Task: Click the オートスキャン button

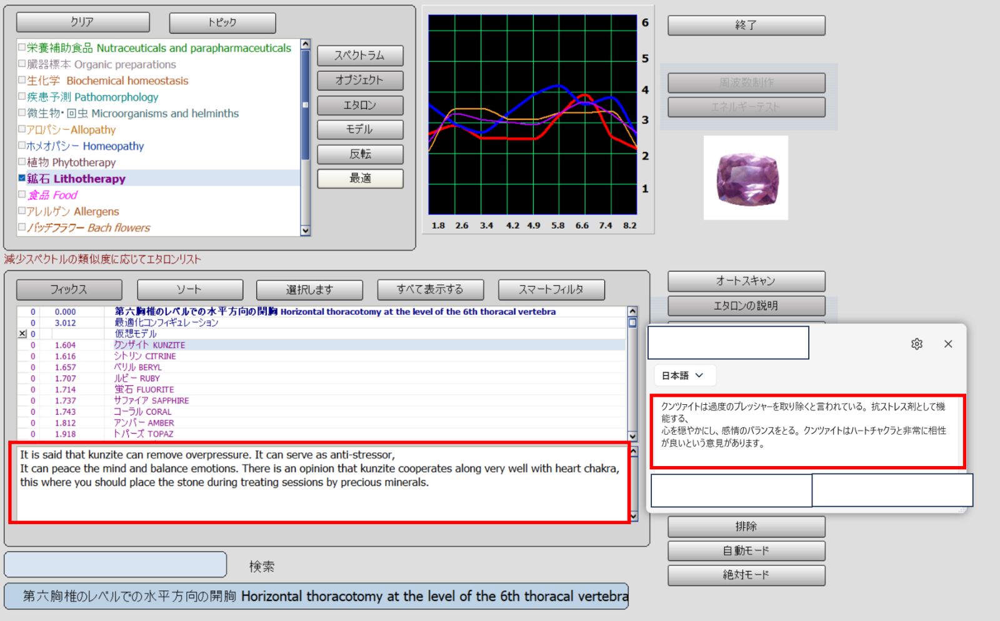Action: pyautogui.click(x=746, y=281)
